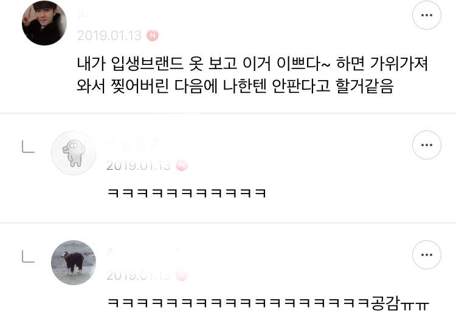Click the date under the cartoon avatar's username
456x324 pixels.
pyautogui.click(x=138, y=166)
